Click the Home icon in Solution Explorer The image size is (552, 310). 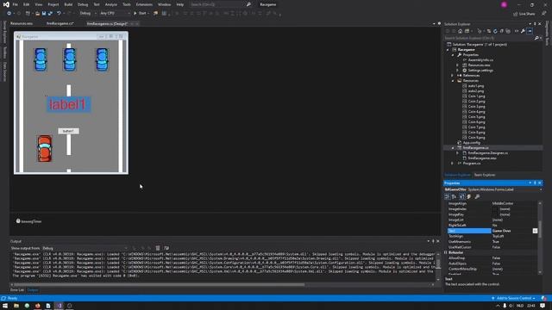[460, 31]
